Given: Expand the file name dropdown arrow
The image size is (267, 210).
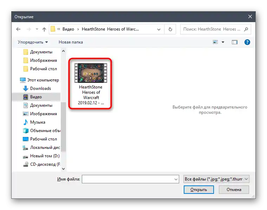Looking at the screenshot, I should [x=176, y=179].
